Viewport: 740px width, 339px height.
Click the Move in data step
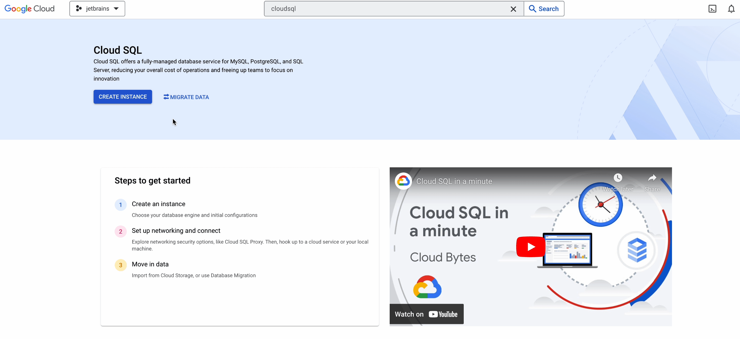[150, 264]
